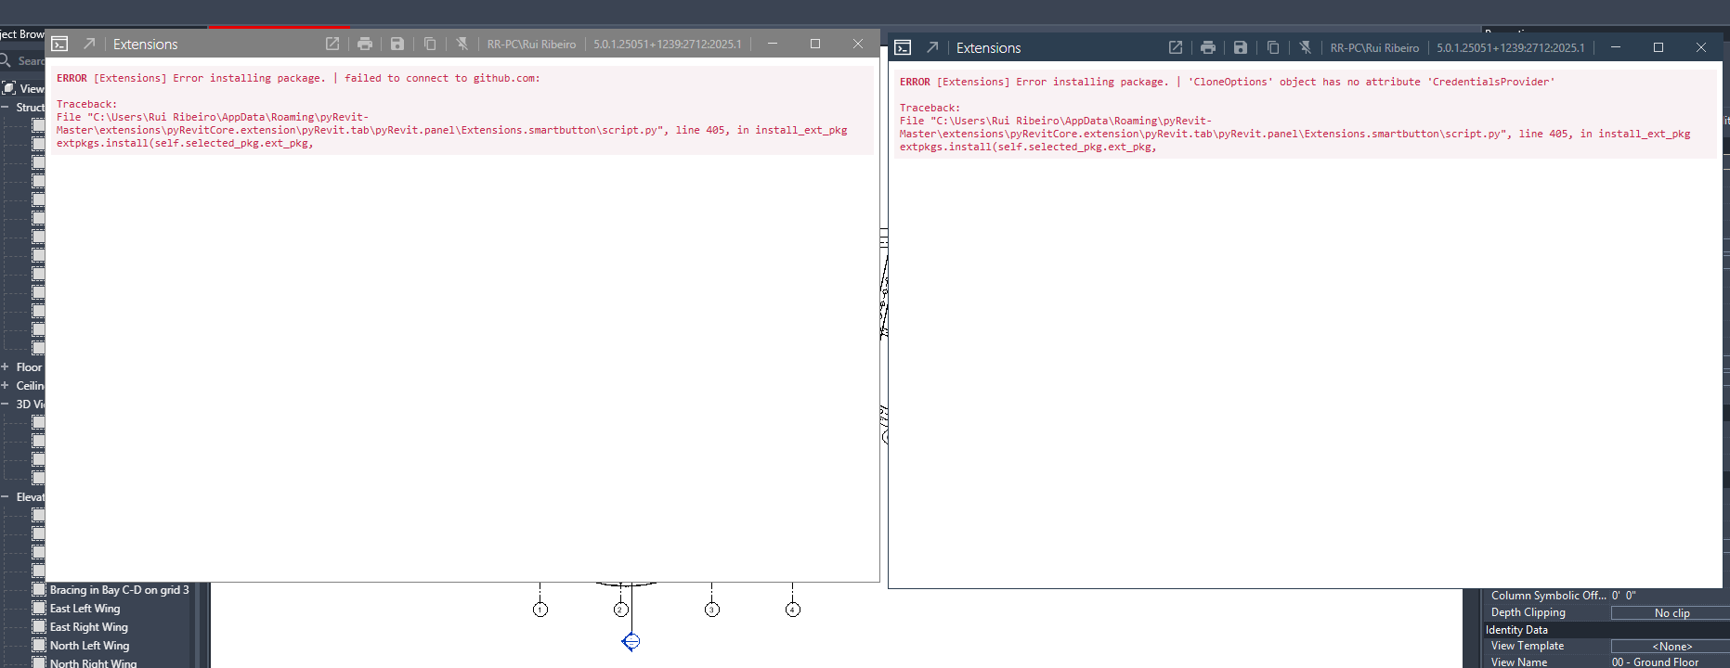Screen dimensions: 1730x668
Task: Click RR-PC\Rui Ribeiro in the left window header
Action: click(x=531, y=45)
